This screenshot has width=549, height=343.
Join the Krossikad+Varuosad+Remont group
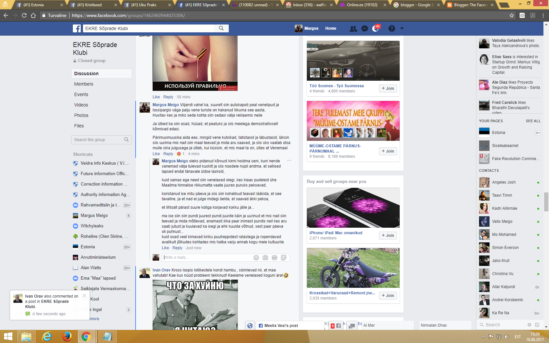[x=388, y=296]
